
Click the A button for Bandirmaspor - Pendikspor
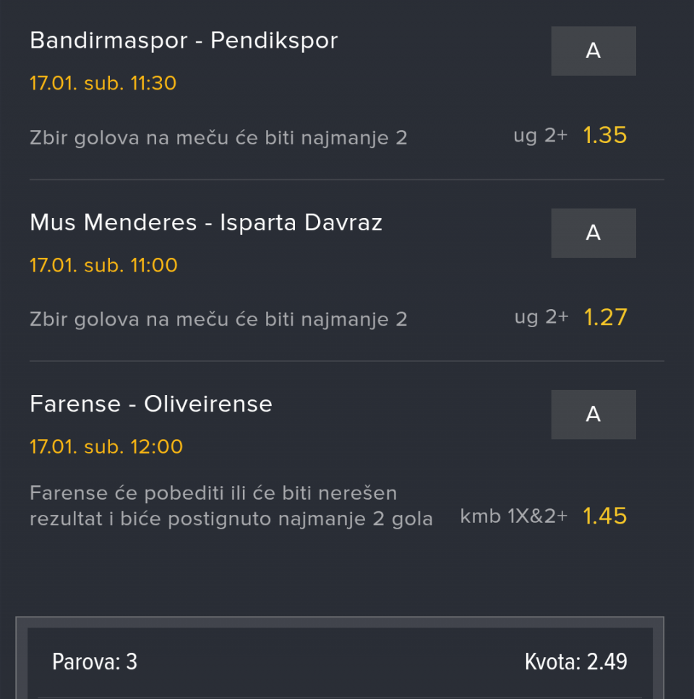[593, 51]
